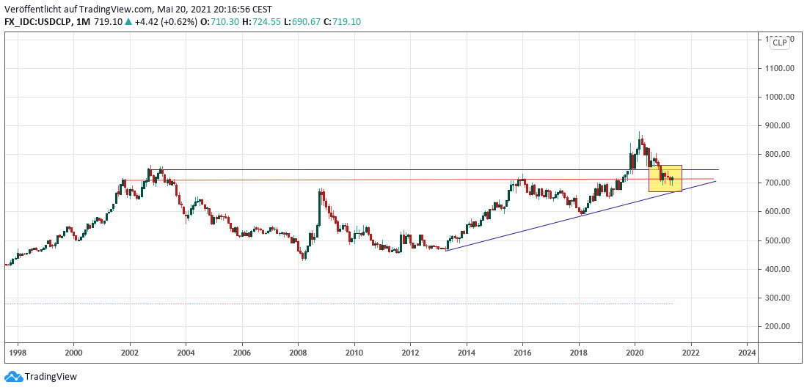Select the yellow highlighted rectangle drawing
The width and height of the screenshot is (807, 390).
665,178
